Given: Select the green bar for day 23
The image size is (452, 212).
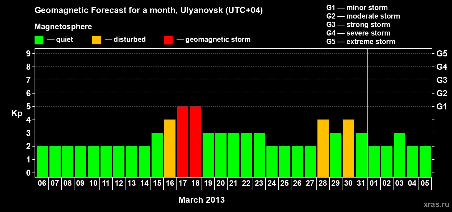Looking at the screenshot, I should click(259, 155).
